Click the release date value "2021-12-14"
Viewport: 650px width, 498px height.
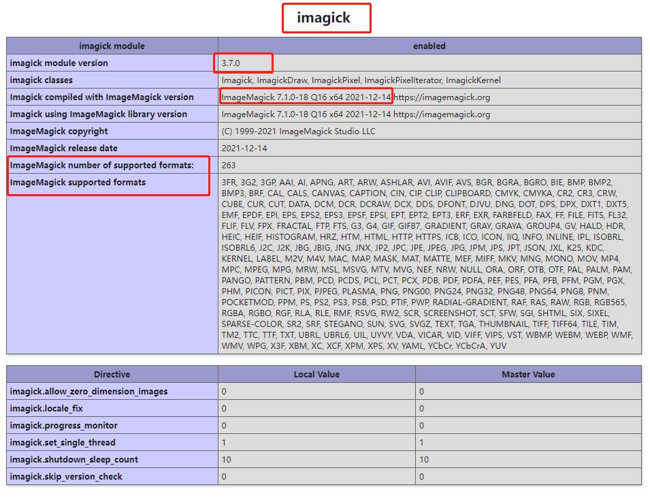point(244,148)
